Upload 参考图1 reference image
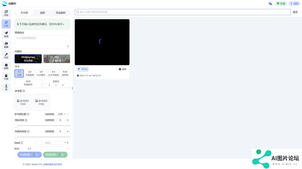Screen dimensions: 302x169 (x=23, y=102)
